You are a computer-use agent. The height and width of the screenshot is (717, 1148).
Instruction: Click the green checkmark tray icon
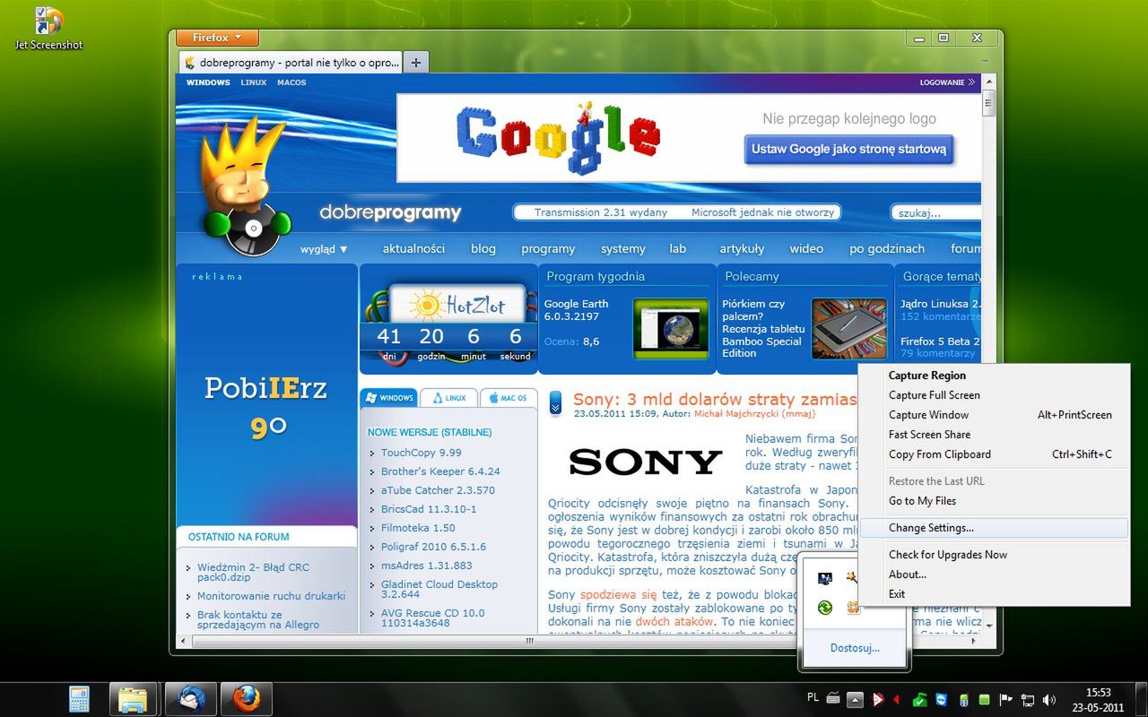pos(920,699)
